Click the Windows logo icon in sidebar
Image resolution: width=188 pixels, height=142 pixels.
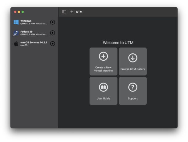pyautogui.click(x=16, y=22)
